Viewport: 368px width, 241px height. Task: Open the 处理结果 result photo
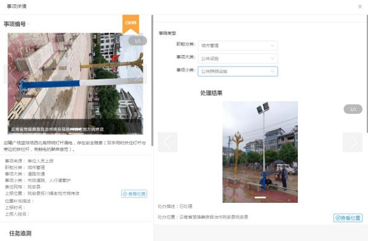(260, 152)
